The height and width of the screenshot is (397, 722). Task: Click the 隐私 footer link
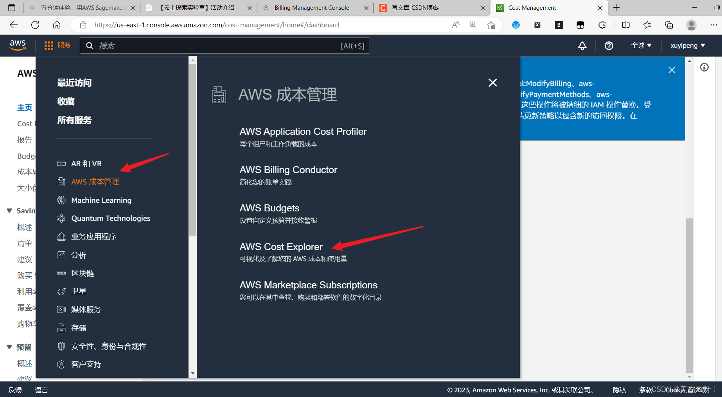619,390
